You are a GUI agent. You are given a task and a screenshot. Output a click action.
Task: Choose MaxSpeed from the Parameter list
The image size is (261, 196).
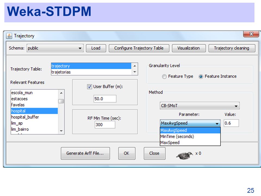190,143
